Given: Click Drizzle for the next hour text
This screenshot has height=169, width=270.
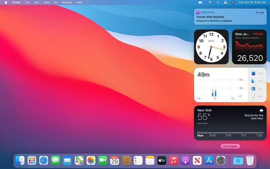Looking at the screenshot, I should 254,117.
